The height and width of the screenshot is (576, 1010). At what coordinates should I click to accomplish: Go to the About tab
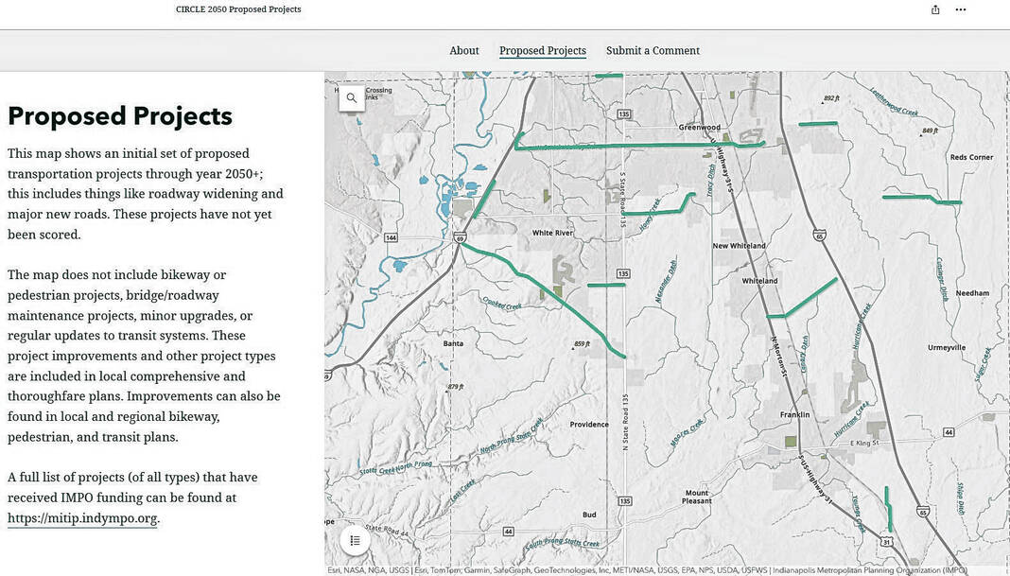point(464,51)
